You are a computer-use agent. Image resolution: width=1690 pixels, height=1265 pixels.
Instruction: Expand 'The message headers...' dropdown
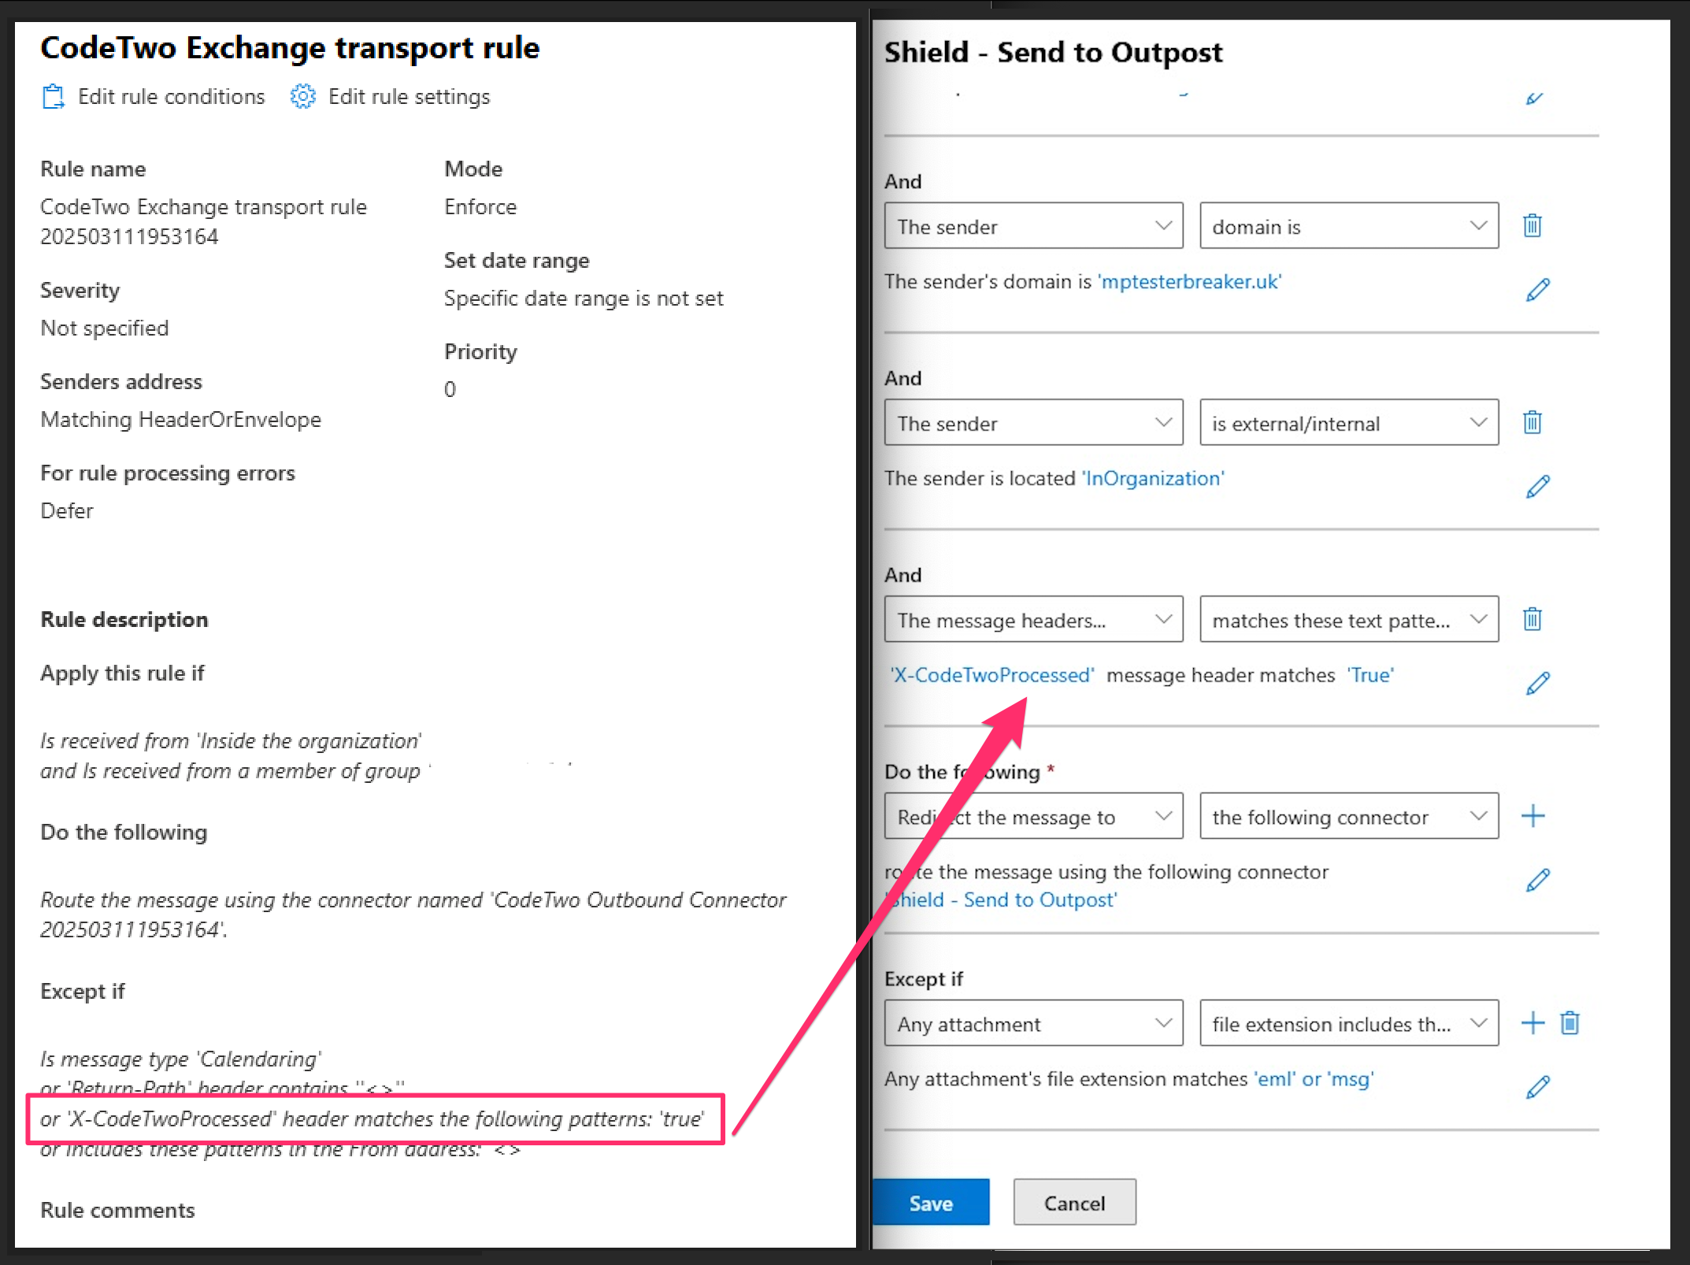pyautogui.click(x=1033, y=620)
